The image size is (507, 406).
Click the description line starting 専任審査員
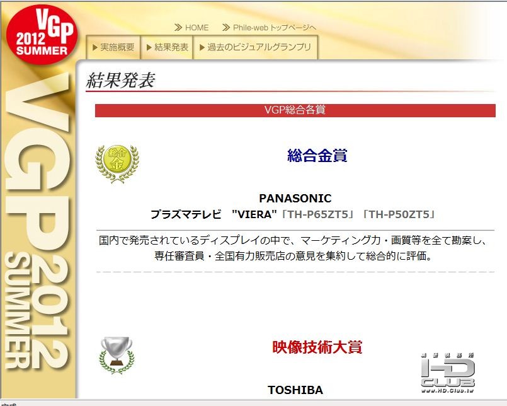(x=293, y=256)
